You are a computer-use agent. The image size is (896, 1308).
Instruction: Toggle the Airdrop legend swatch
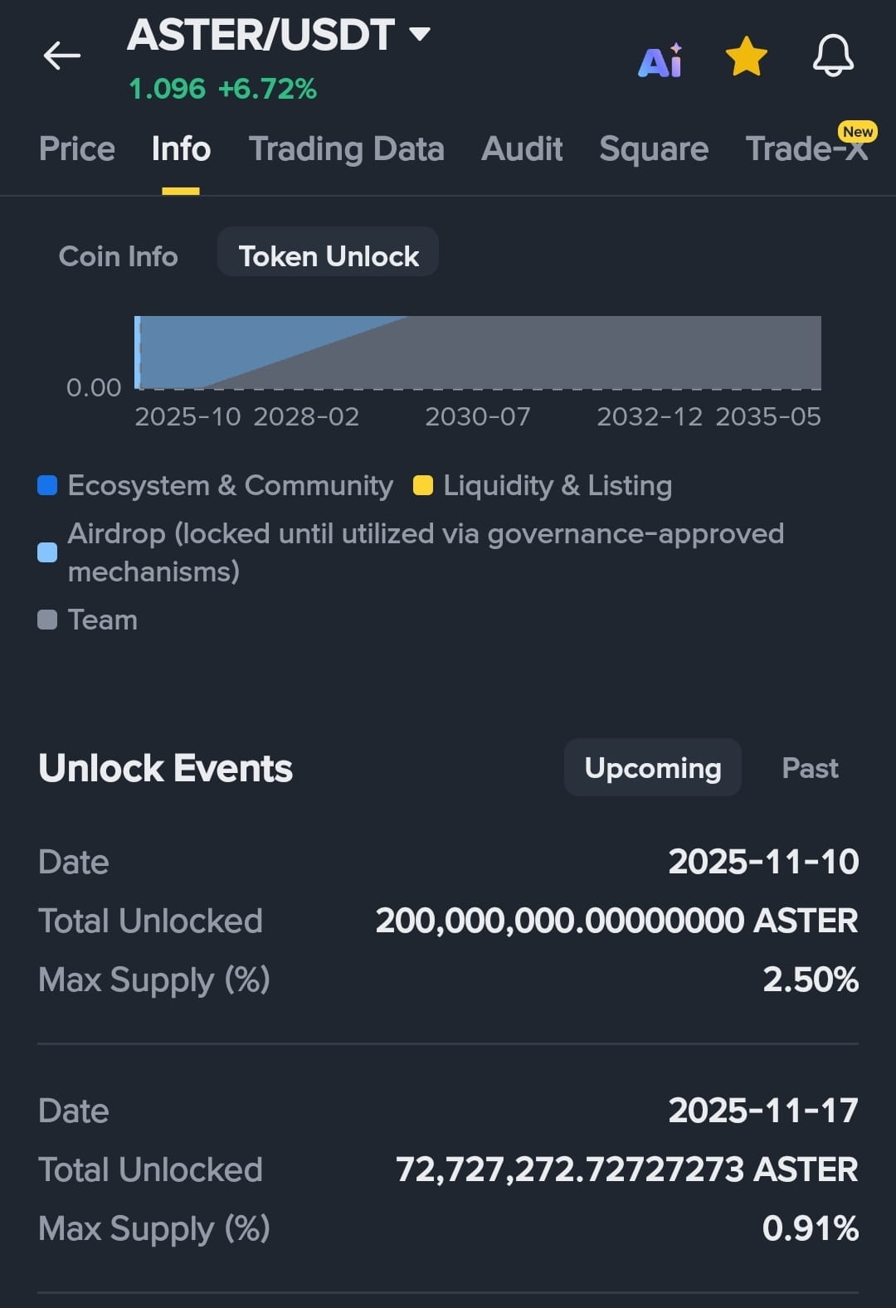point(48,552)
